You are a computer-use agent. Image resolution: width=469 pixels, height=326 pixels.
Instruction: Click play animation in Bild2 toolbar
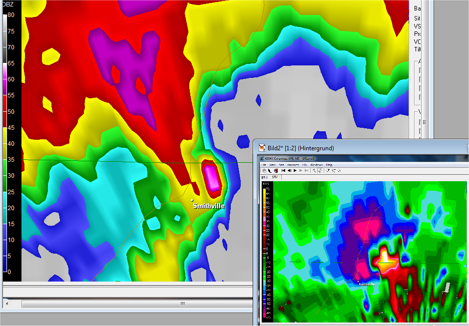295,170
